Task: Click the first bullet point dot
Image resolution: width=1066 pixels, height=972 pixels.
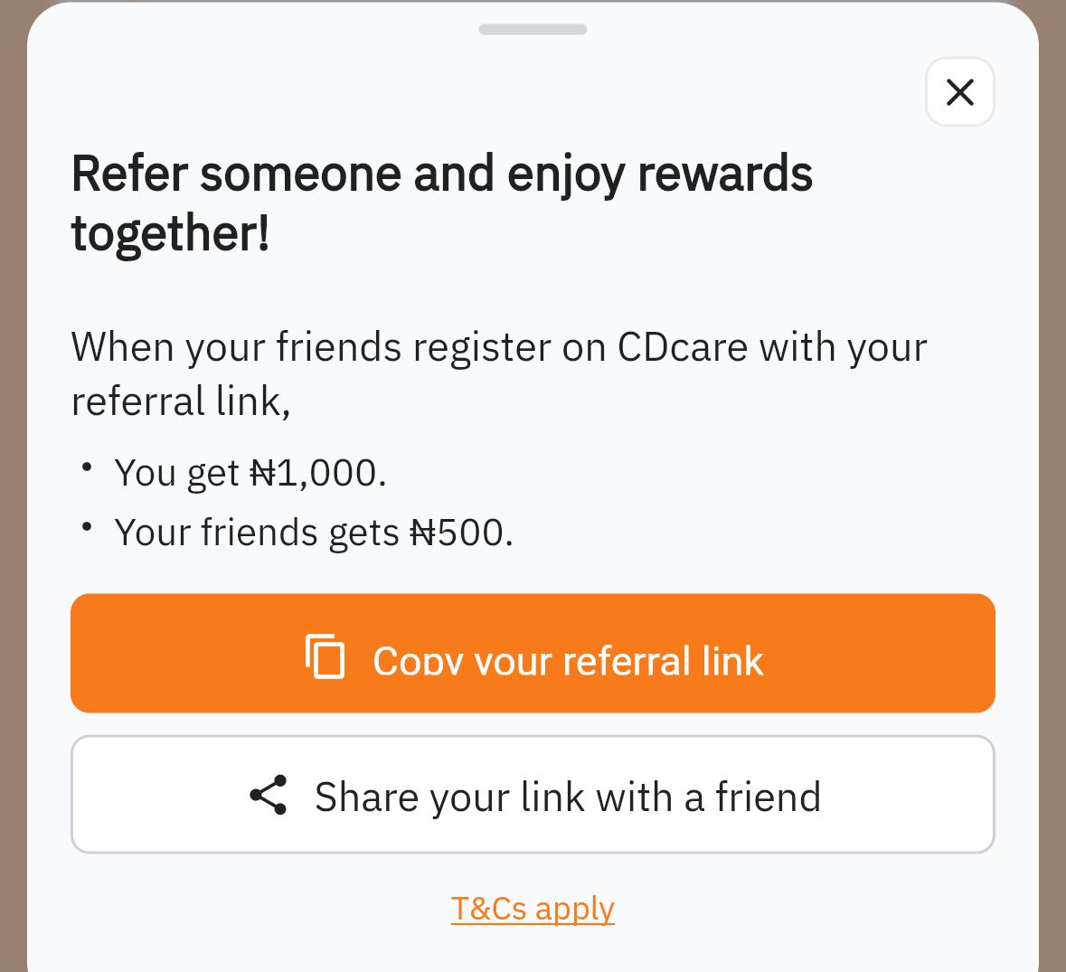Action: click(x=87, y=467)
